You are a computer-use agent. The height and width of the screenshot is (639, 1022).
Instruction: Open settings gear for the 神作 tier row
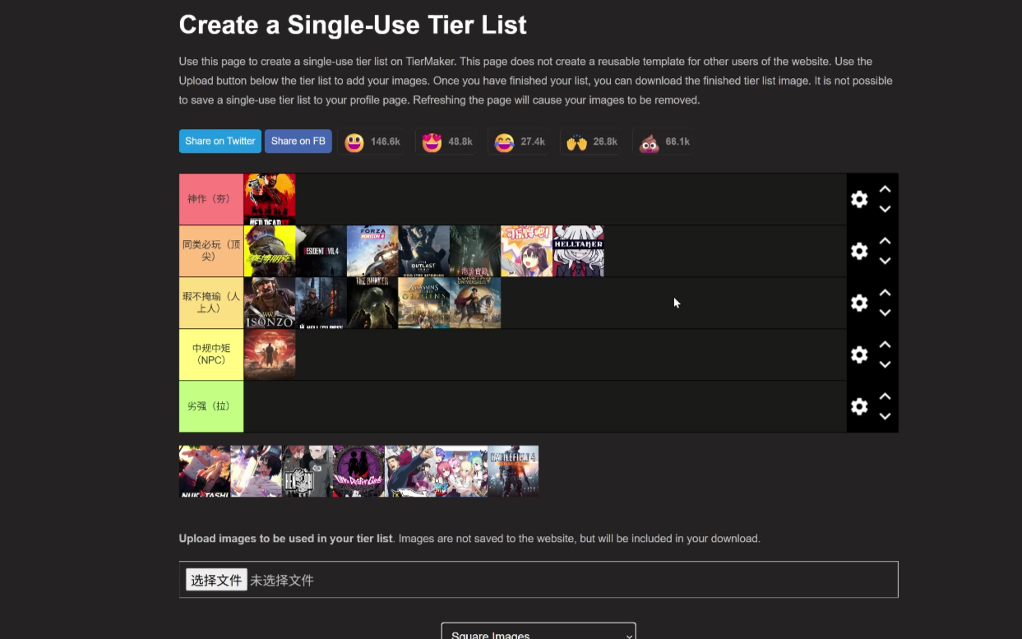tap(859, 199)
